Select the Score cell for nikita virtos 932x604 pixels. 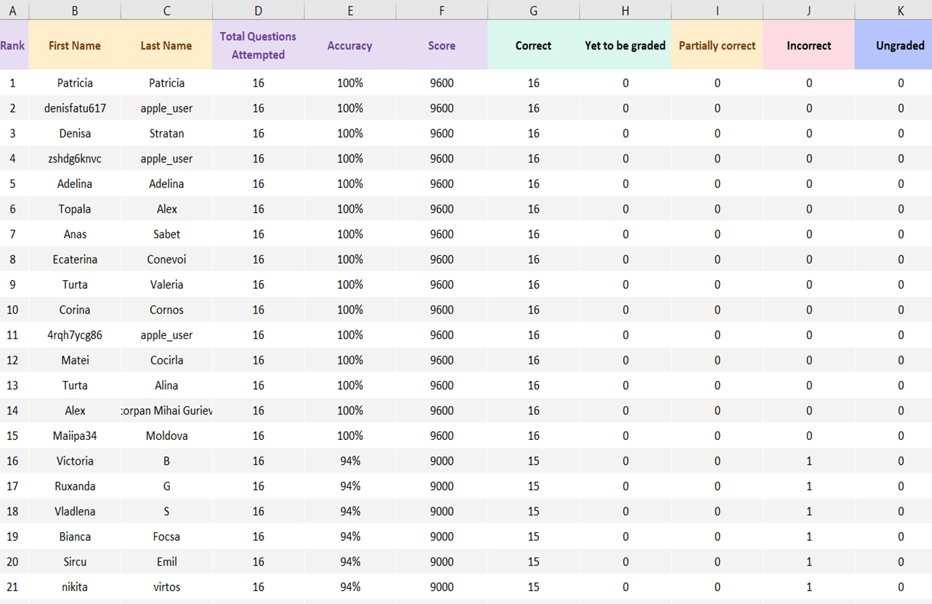[442, 587]
